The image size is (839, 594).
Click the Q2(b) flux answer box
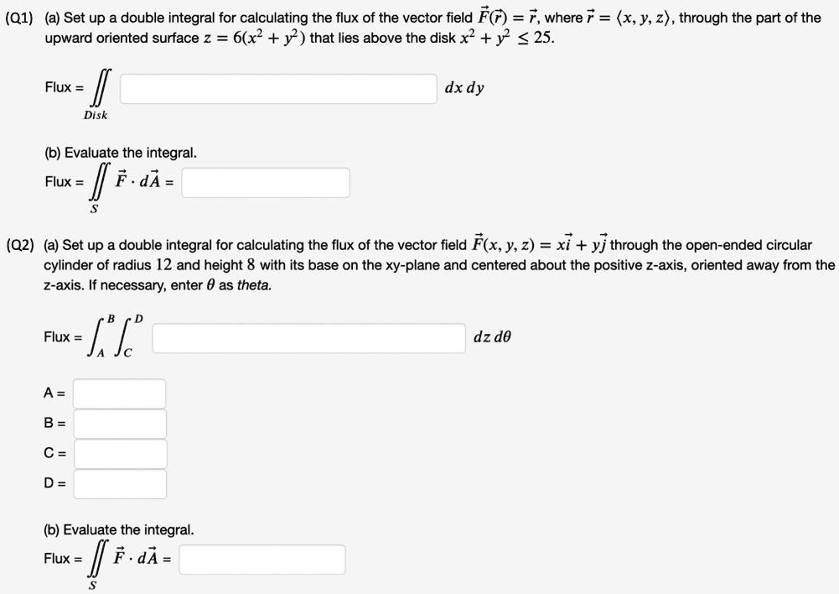click(x=262, y=559)
